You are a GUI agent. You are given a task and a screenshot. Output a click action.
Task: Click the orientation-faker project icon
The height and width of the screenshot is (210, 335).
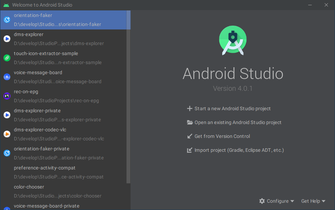coord(7,20)
